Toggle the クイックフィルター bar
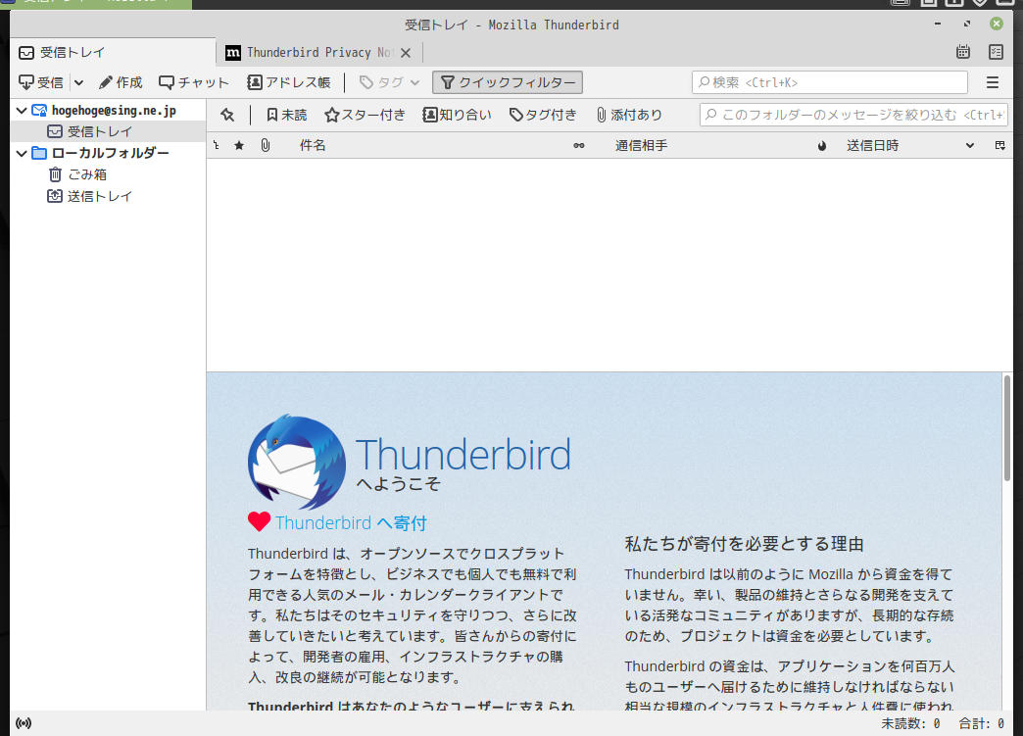The height and width of the screenshot is (736, 1023). (508, 82)
